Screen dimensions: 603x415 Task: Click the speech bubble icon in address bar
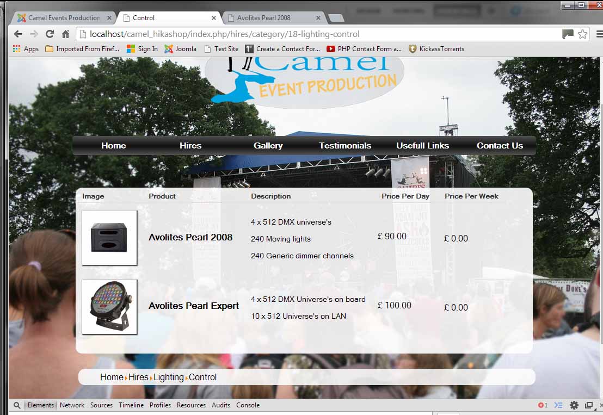[568, 34]
